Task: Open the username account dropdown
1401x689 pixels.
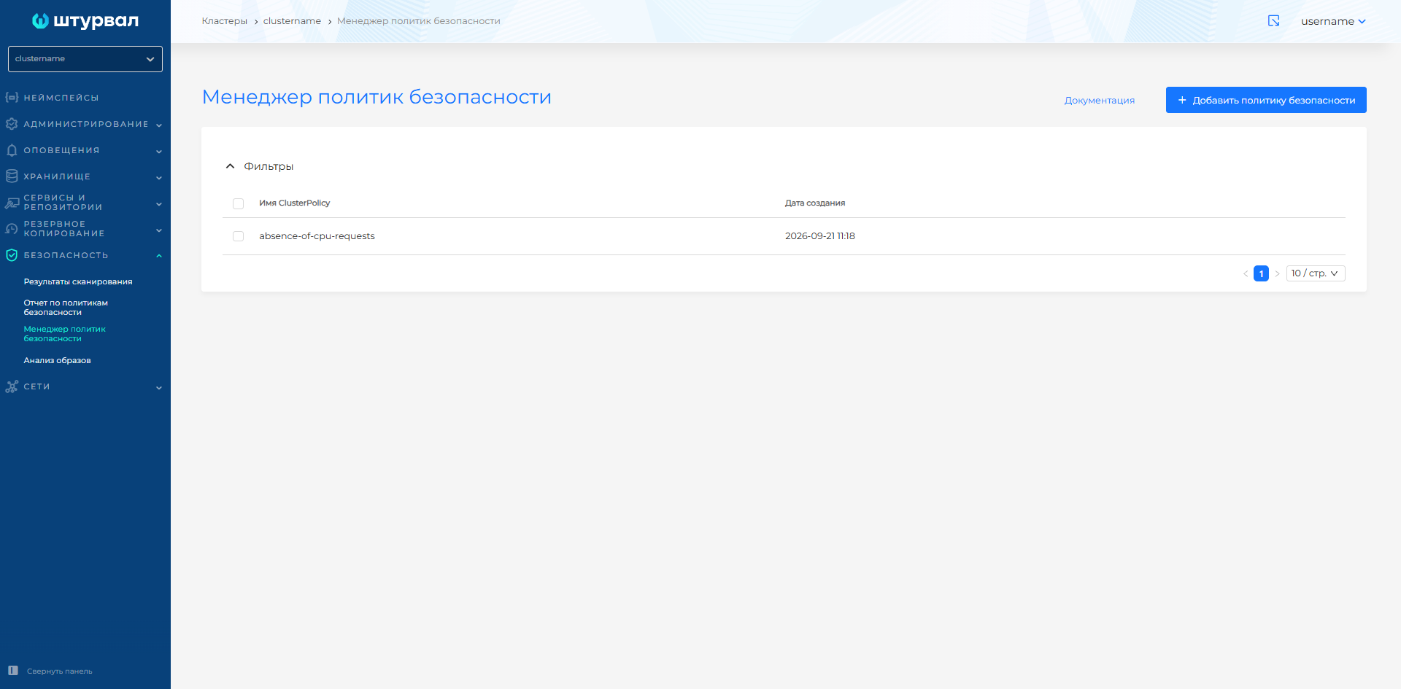Action: coord(1333,21)
